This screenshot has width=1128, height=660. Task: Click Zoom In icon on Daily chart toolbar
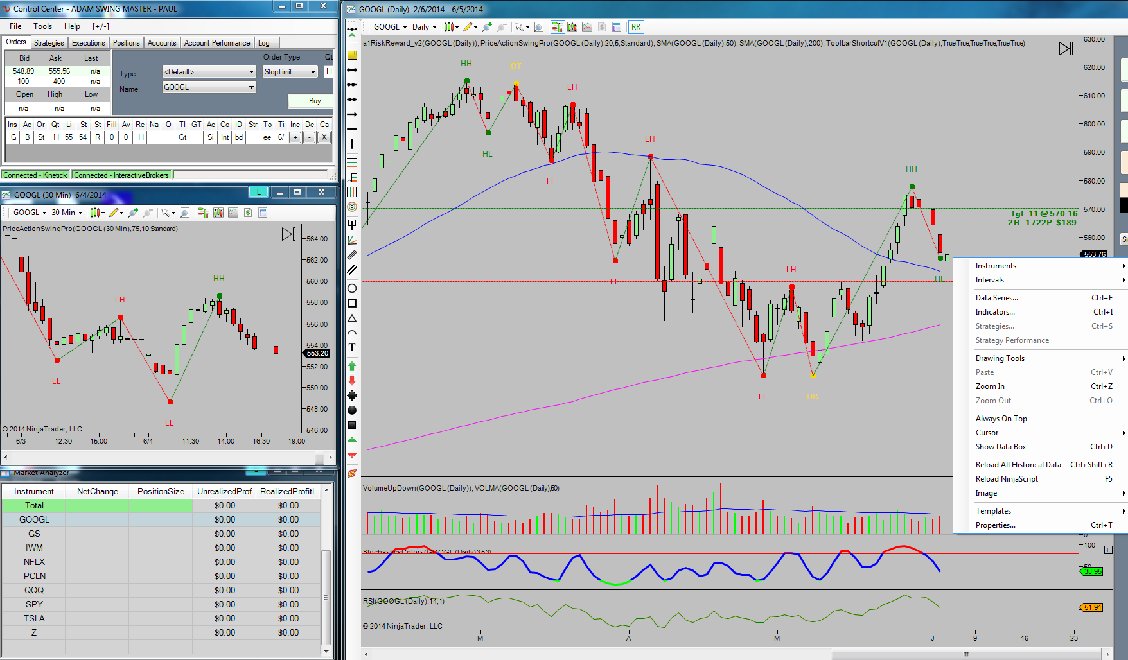point(488,27)
